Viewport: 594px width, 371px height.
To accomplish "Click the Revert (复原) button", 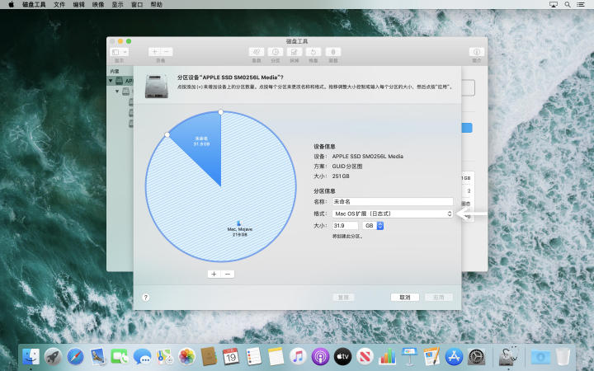I will [343, 298].
